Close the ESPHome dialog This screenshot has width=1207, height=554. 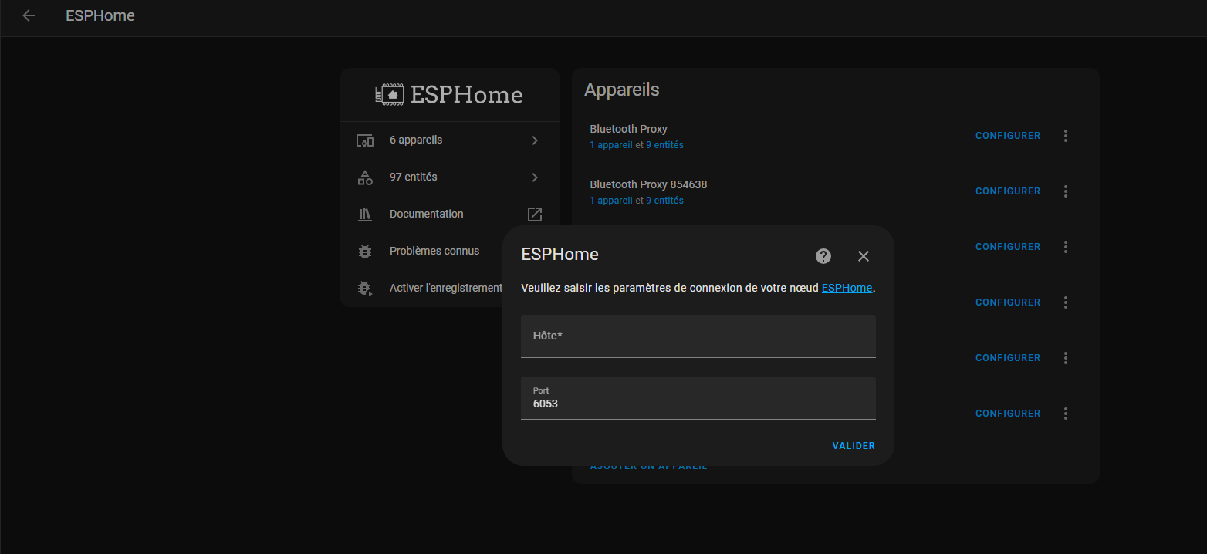(x=864, y=256)
